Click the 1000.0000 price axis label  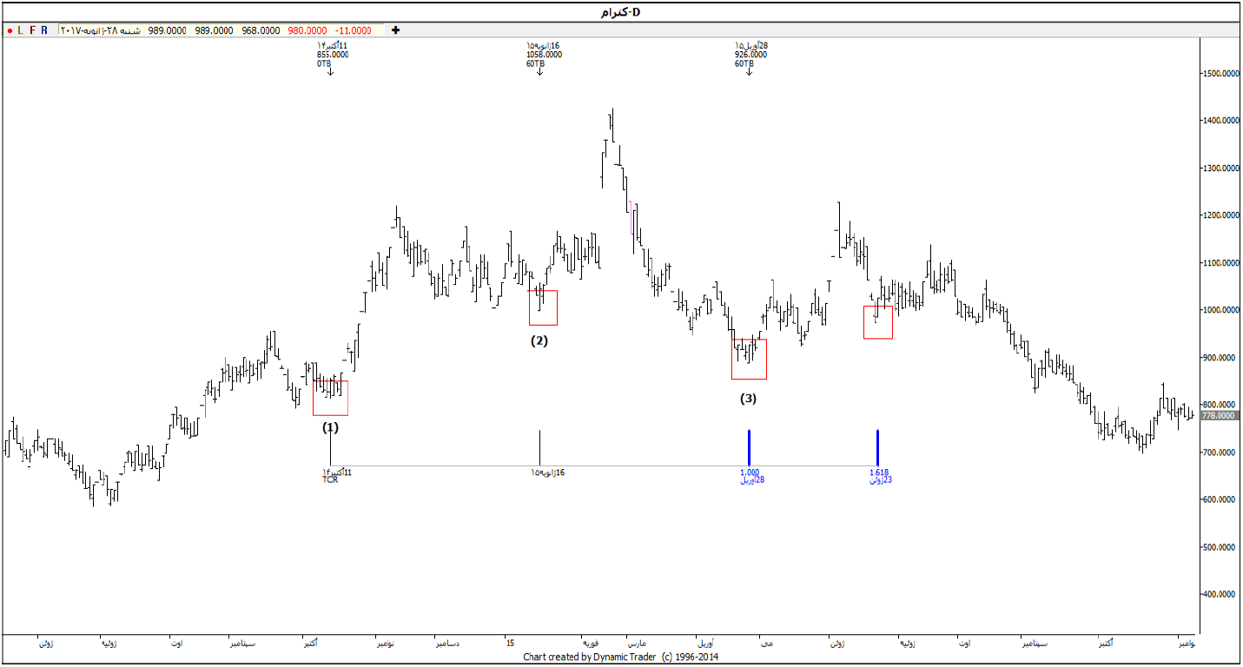(x=1221, y=310)
